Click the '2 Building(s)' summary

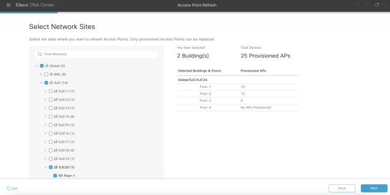(193, 56)
